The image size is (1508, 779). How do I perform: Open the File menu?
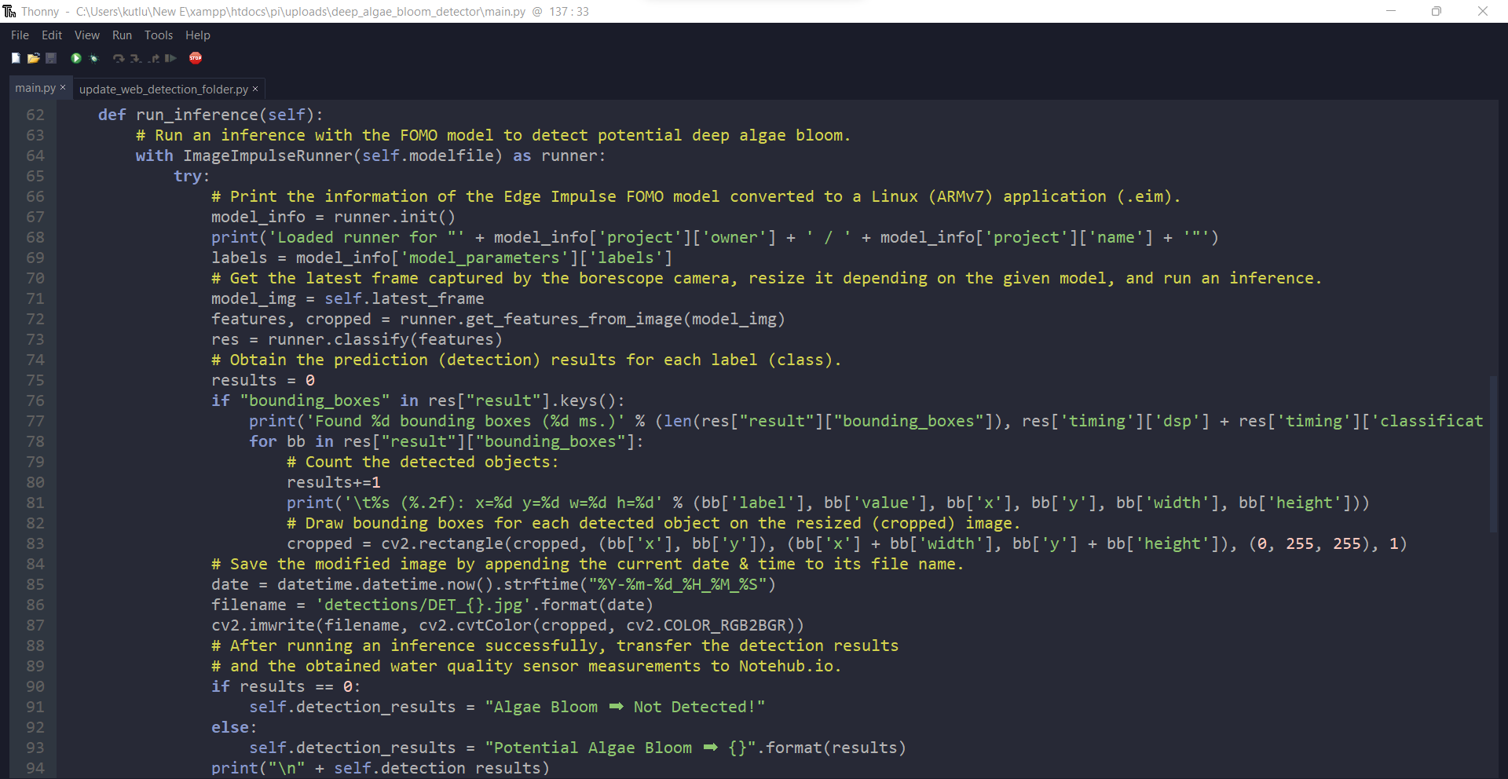19,35
